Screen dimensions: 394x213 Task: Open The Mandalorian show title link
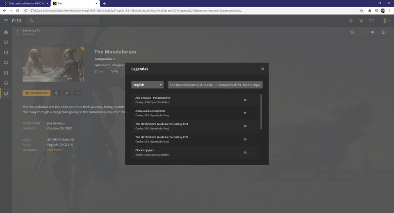pyautogui.click(x=115, y=52)
